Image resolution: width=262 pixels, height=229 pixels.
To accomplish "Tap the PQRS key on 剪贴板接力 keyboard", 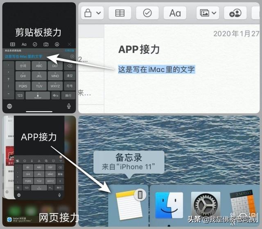I will pyautogui.click(x=23, y=86).
